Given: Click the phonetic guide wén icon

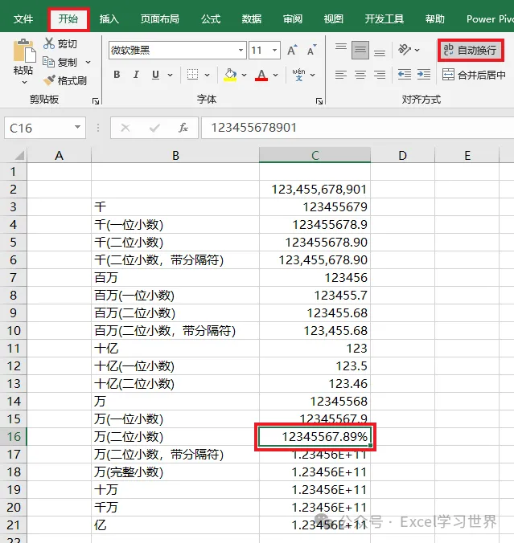Looking at the screenshot, I should coord(298,75).
